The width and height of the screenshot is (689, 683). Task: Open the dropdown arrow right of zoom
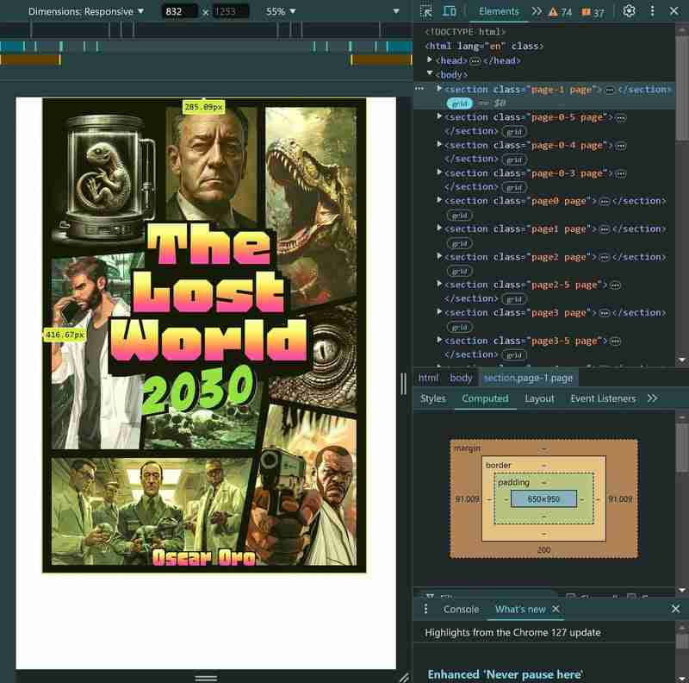[x=396, y=11]
